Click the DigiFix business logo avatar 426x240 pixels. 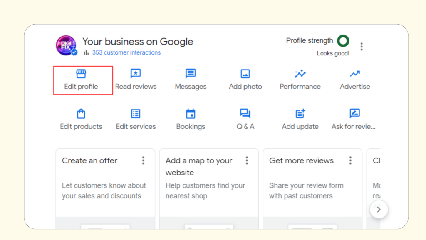(x=66, y=45)
